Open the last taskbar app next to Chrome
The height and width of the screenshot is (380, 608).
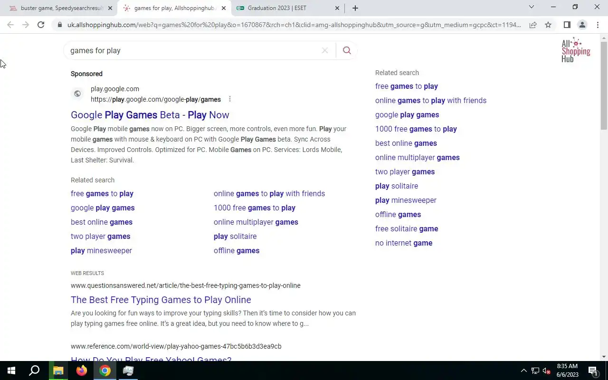pyautogui.click(x=128, y=370)
